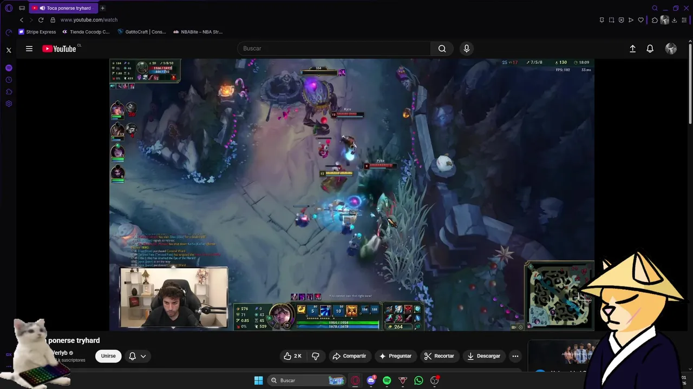693x389 pixels.
Task: Open Opera GX from the taskbar
Action: click(355, 380)
